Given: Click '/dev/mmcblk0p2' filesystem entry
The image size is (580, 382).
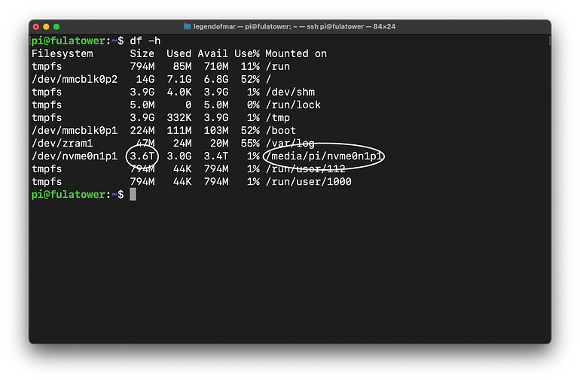Looking at the screenshot, I should click(x=75, y=79).
